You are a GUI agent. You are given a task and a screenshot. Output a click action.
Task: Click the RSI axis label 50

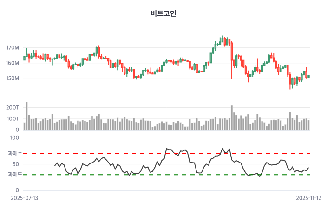(15, 164)
